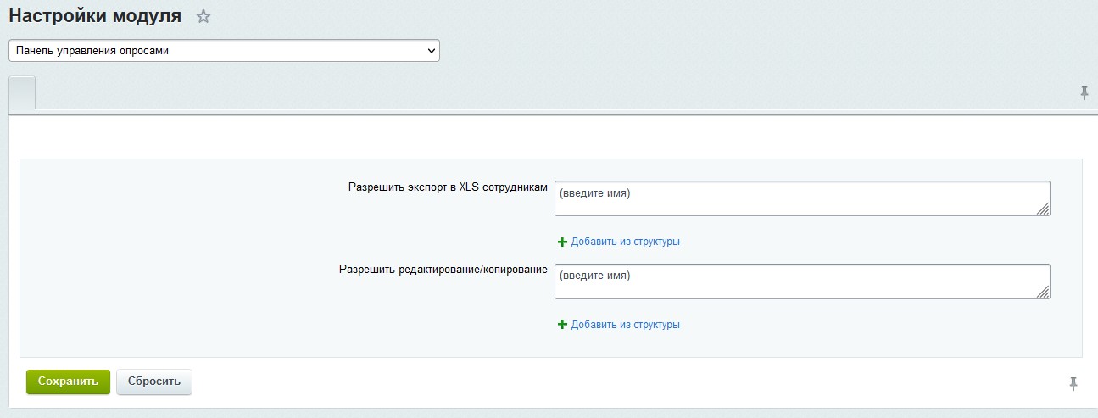Select the empty tab above the settings panel

point(22,93)
